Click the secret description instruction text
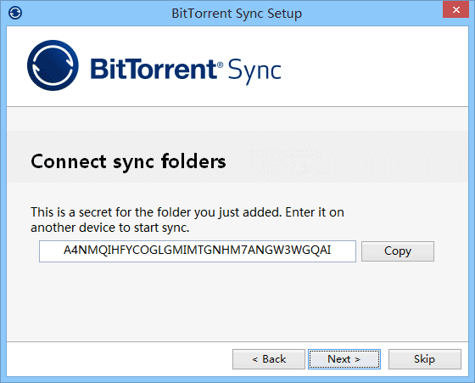This screenshot has height=383, width=475. click(x=187, y=220)
